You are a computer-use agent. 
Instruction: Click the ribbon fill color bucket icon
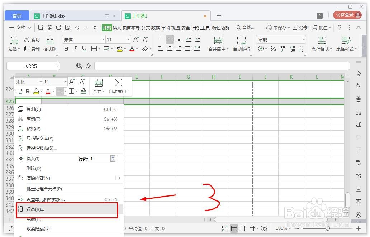(x=120, y=49)
